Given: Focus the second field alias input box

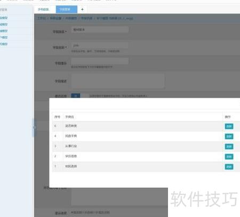Looking at the screenshot, I should tap(100, 45).
